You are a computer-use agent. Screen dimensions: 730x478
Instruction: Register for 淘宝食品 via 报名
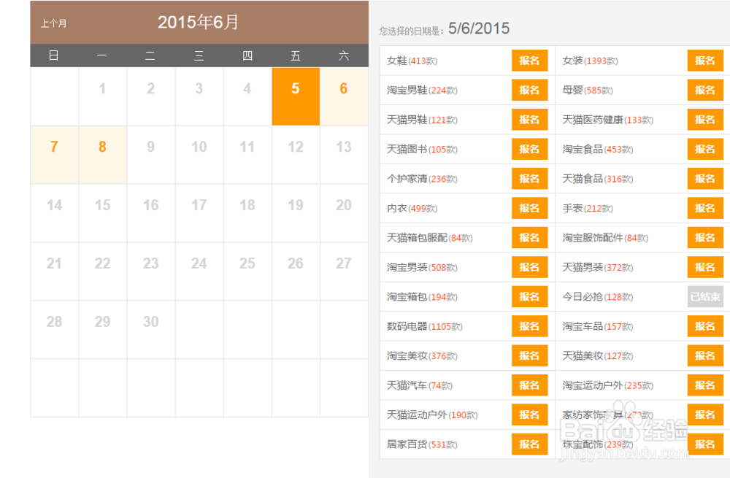pyautogui.click(x=705, y=149)
